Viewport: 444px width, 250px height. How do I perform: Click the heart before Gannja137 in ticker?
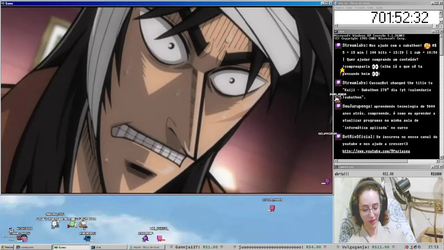click(171, 247)
